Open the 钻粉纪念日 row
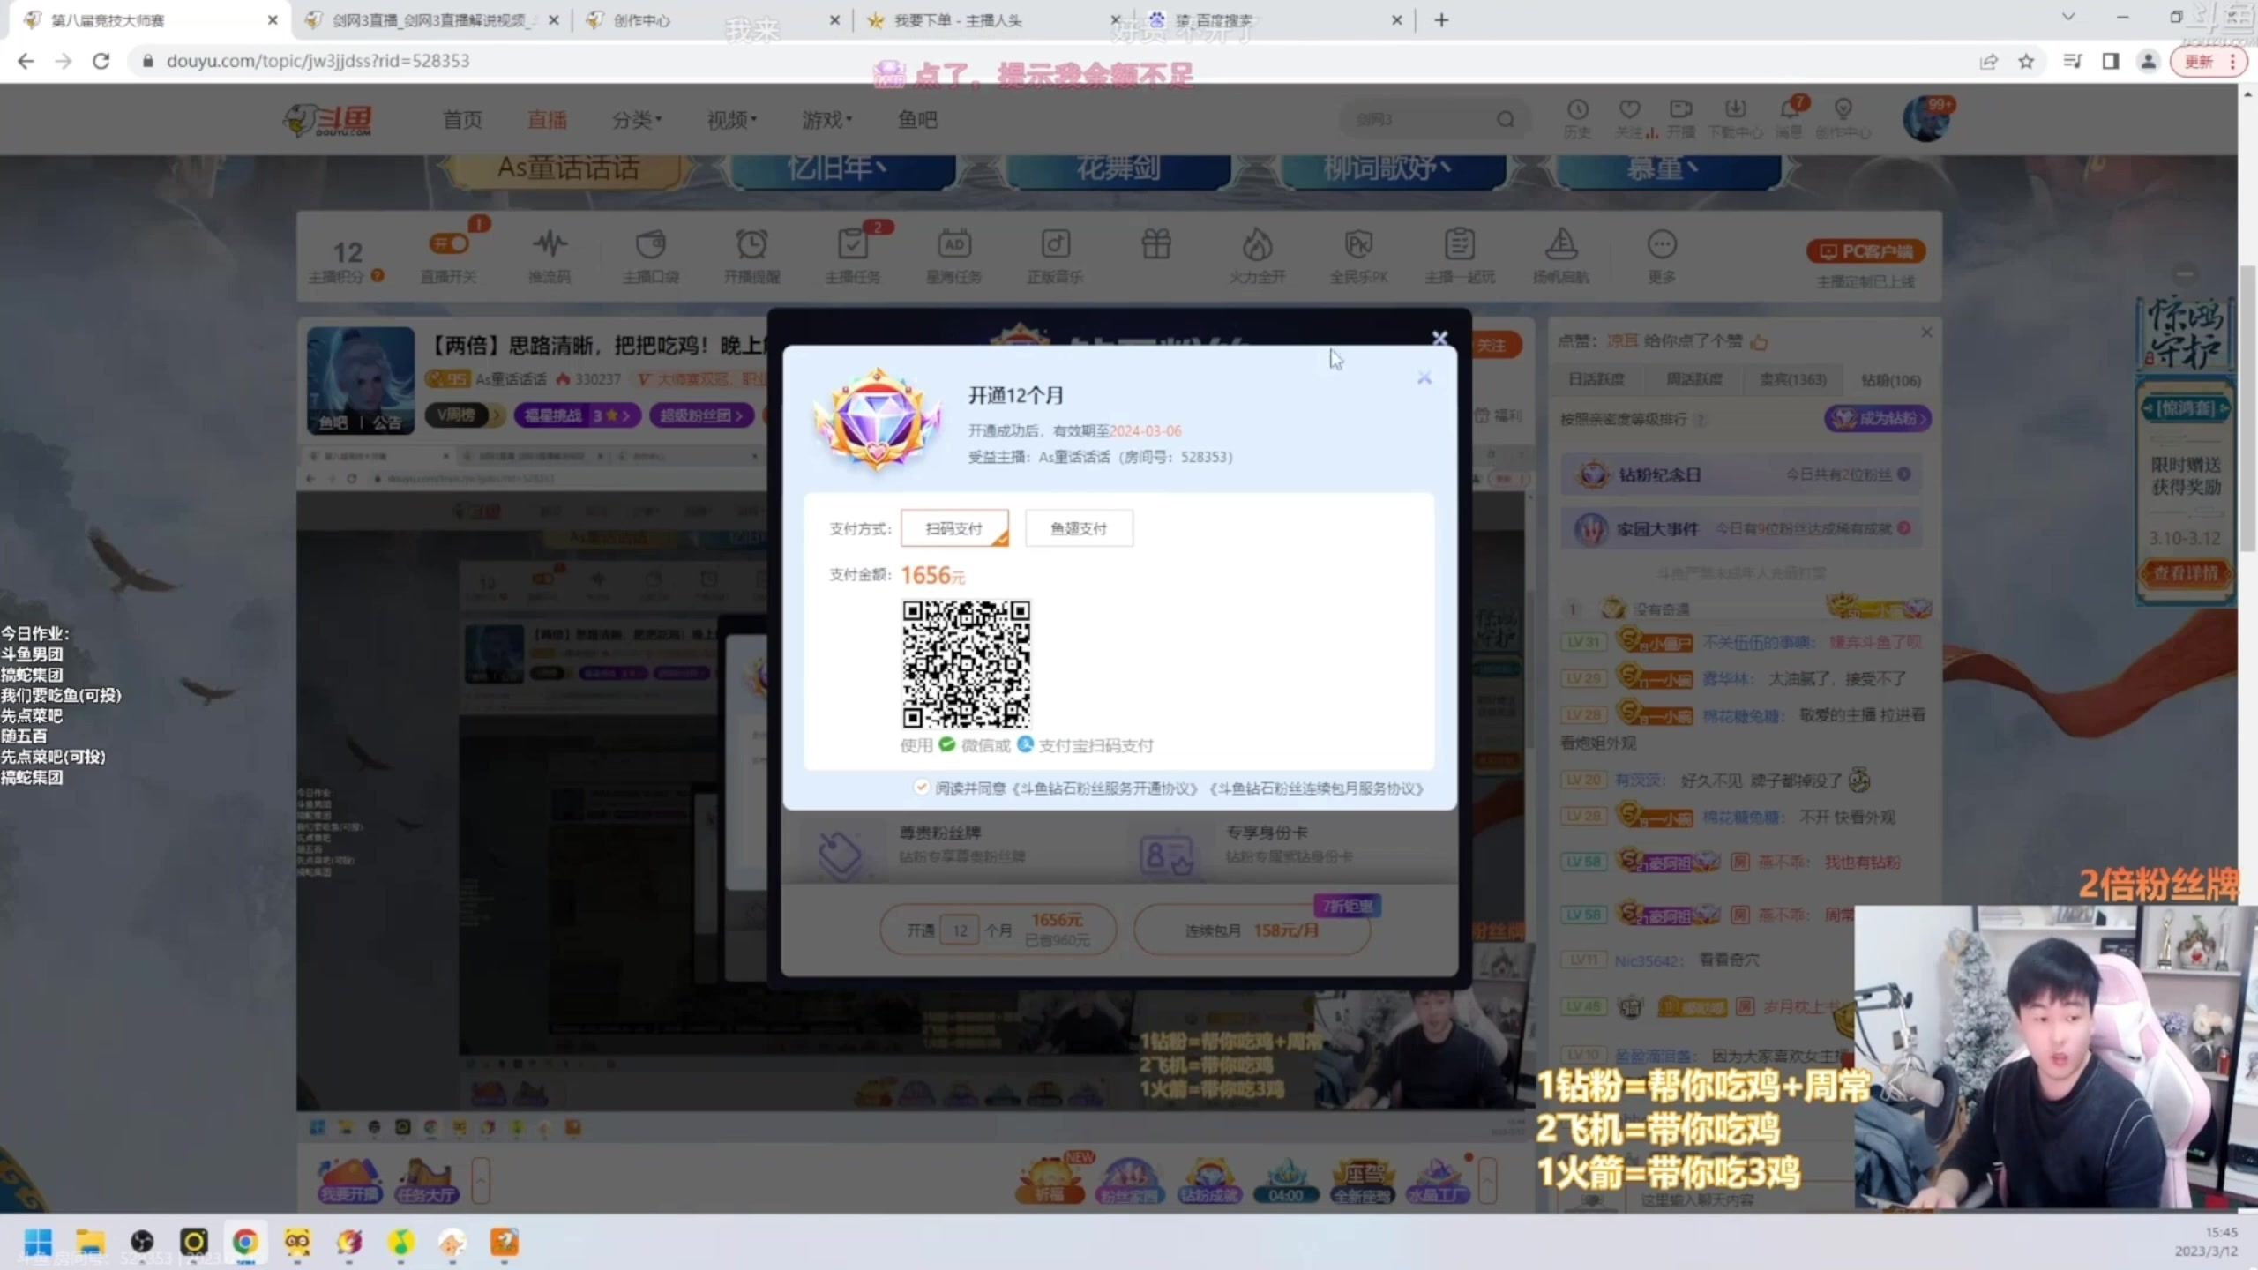Image resolution: width=2258 pixels, height=1270 pixels. coord(1742,474)
